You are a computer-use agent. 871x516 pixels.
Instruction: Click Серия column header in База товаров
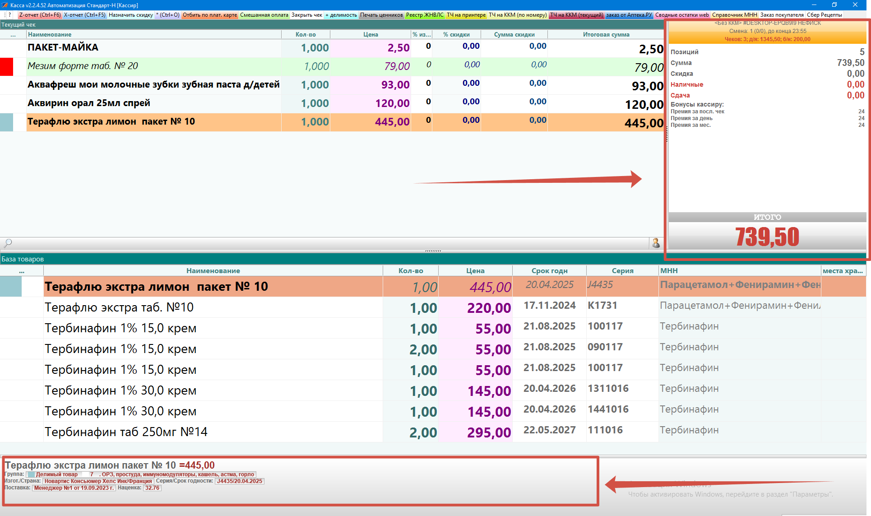click(x=622, y=271)
